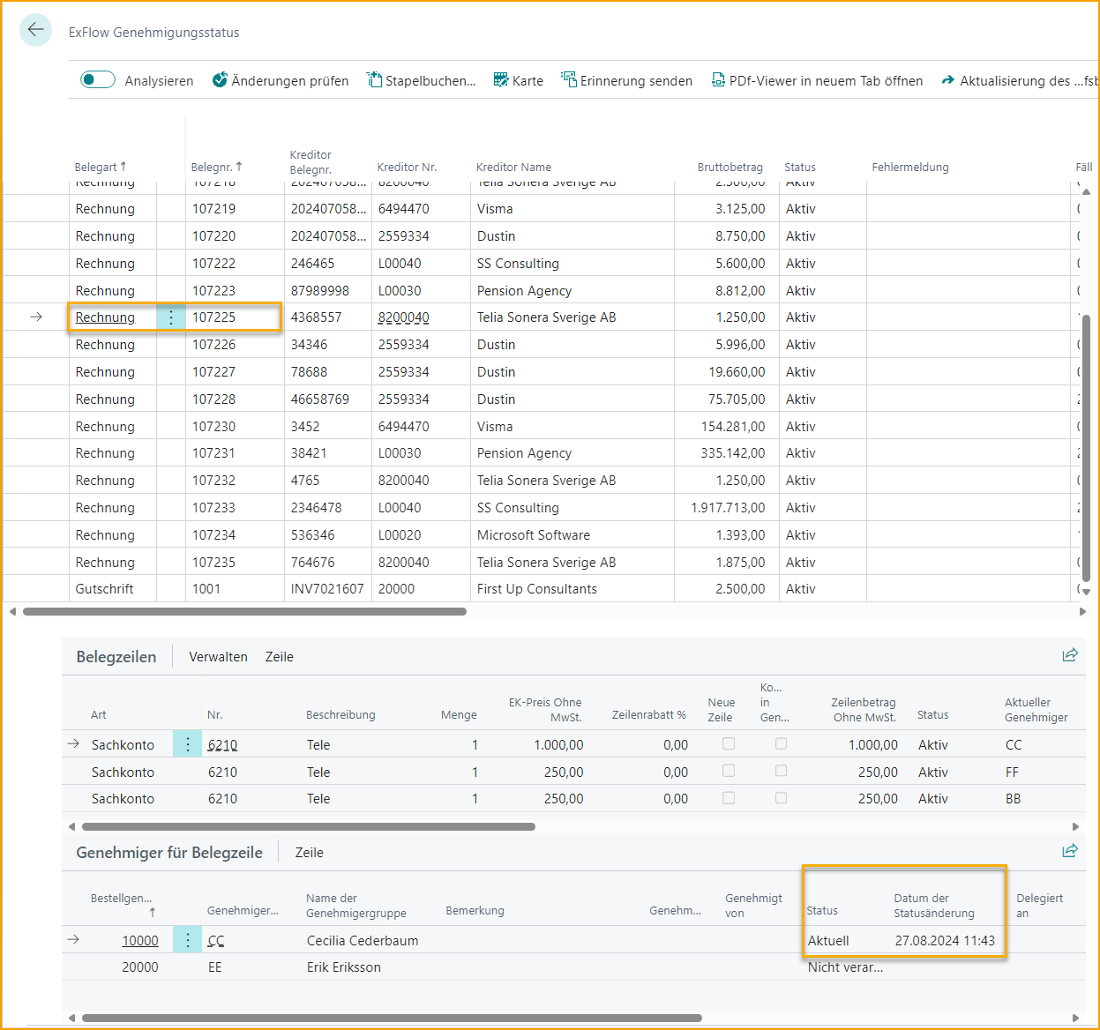Enable the Analysieren toggle switch
The height and width of the screenshot is (1030, 1100).
tap(97, 78)
